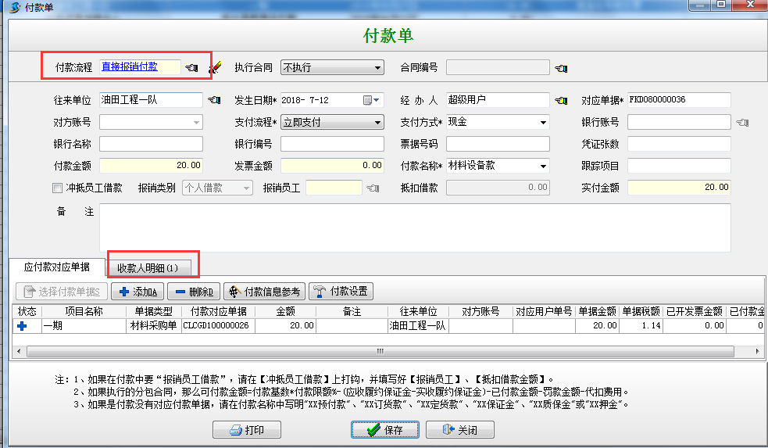The image size is (768, 448).
Task: Expand the 付款名称 dropdown
Action: [x=543, y=167]
